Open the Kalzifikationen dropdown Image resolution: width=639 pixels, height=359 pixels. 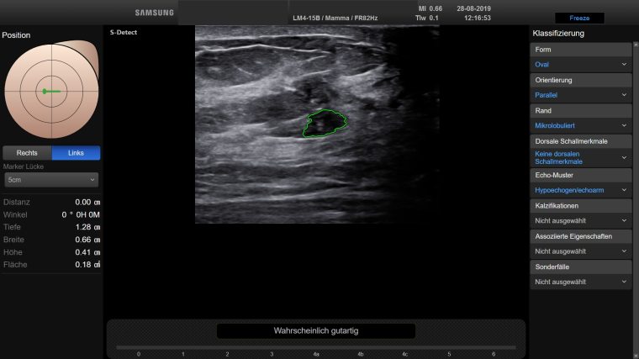pyautogui.click(x=580, y=220)
